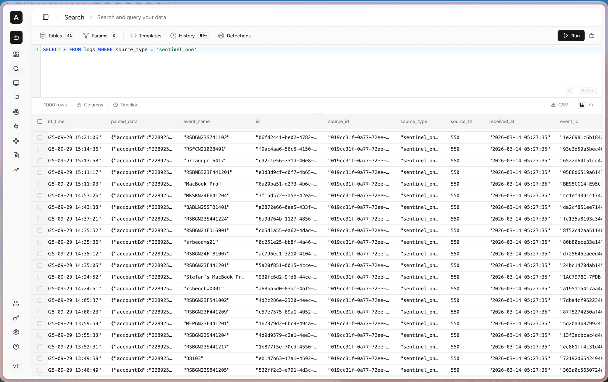Click the A workspace logo icon
The width and height of the screenshot is (608, 382).
click(16, 17)
